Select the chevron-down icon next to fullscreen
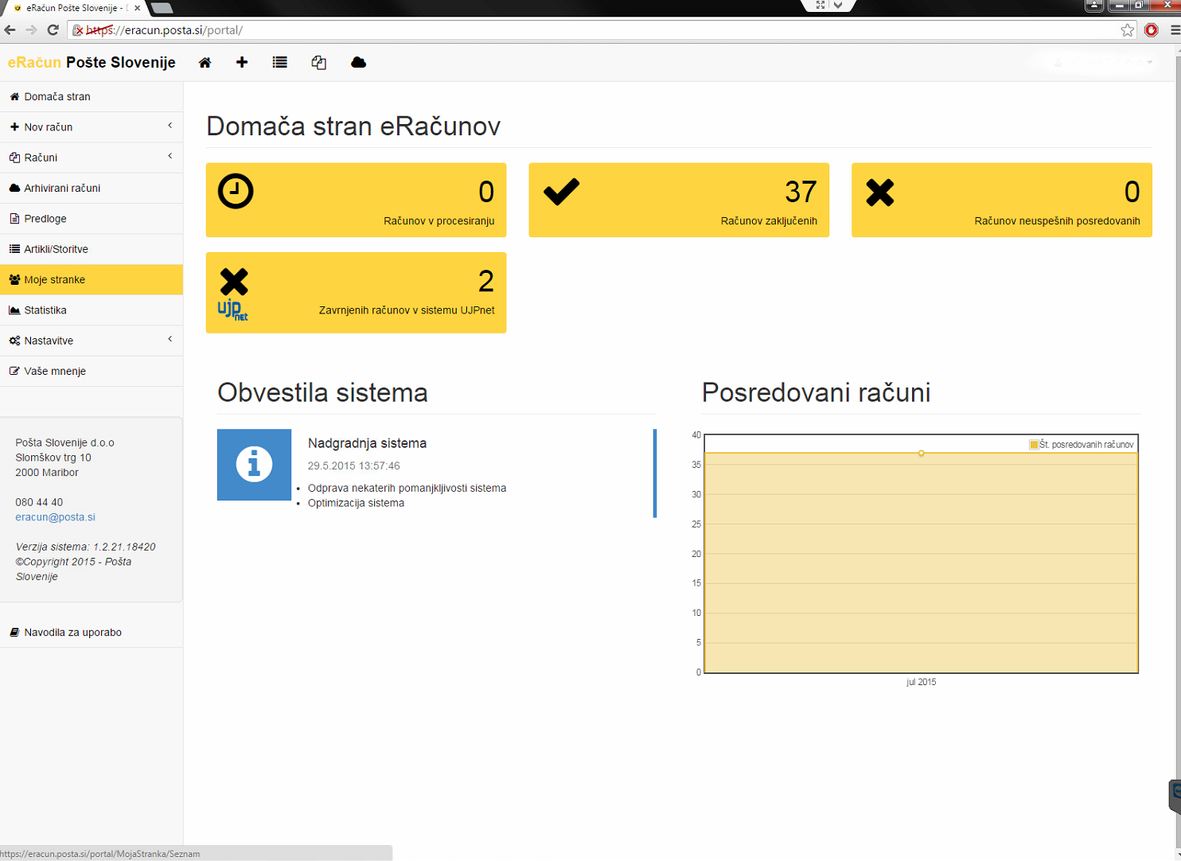1181x861 pixels. point(838,5)
